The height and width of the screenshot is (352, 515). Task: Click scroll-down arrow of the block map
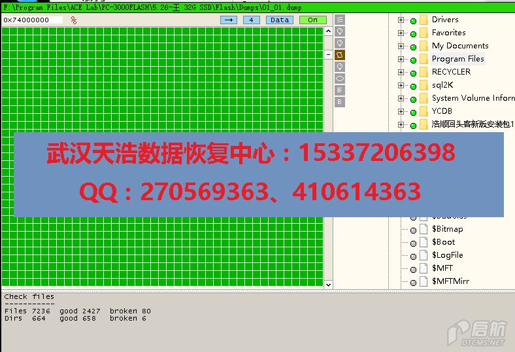click(x=328, y=284)
